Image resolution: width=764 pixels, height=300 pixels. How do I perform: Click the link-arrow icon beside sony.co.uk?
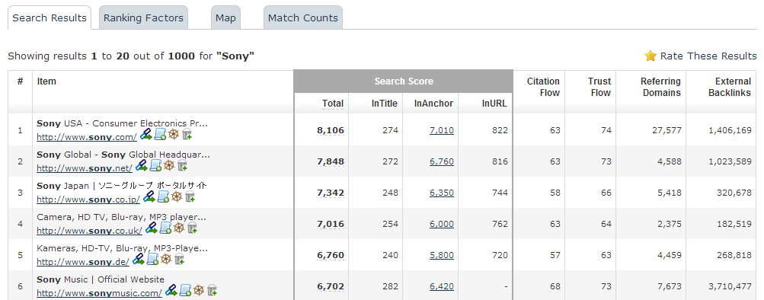click(x=151, y=228)
